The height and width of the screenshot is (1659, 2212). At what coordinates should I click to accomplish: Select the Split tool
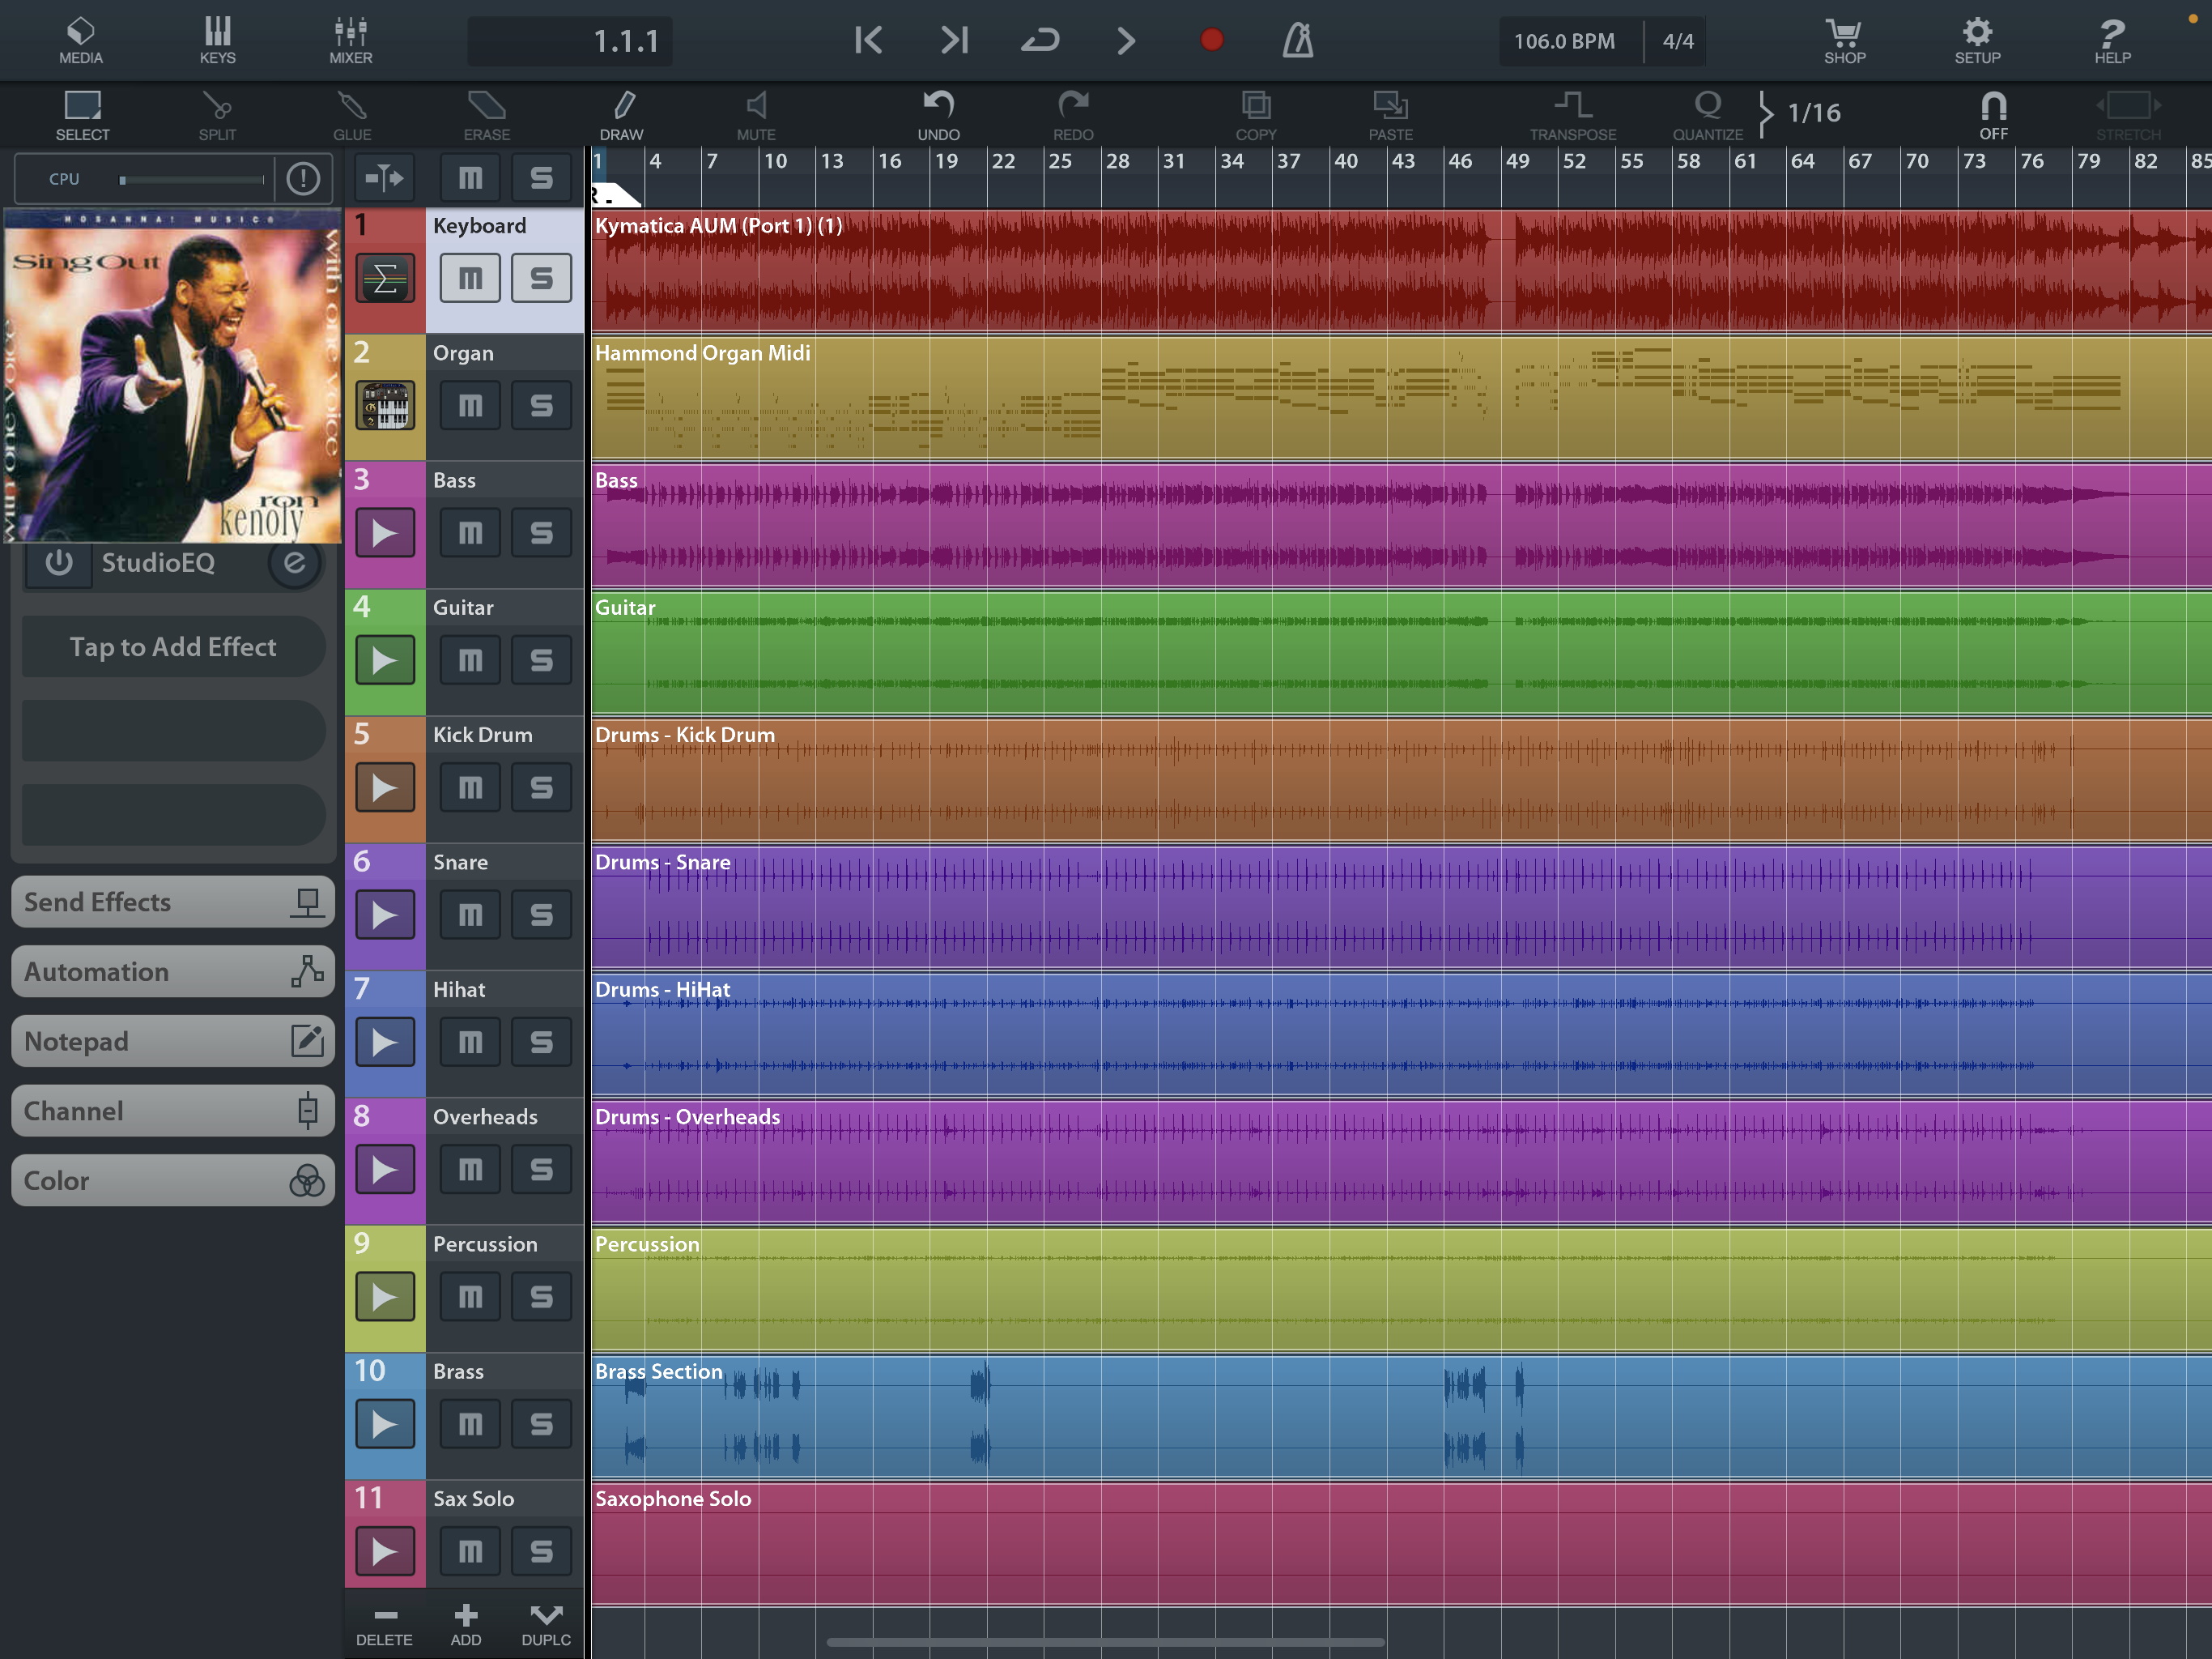coord(217,112)
